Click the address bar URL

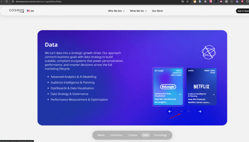(39, 1)
